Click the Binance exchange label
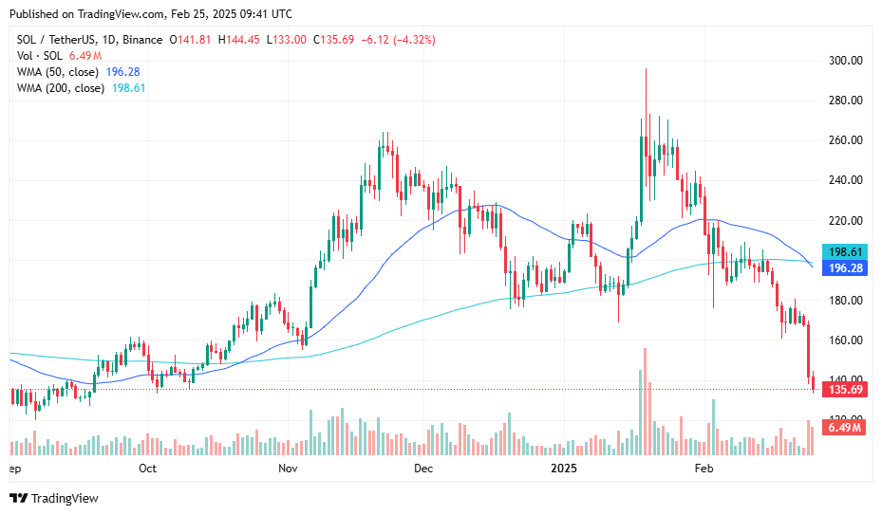 [142, 39]
